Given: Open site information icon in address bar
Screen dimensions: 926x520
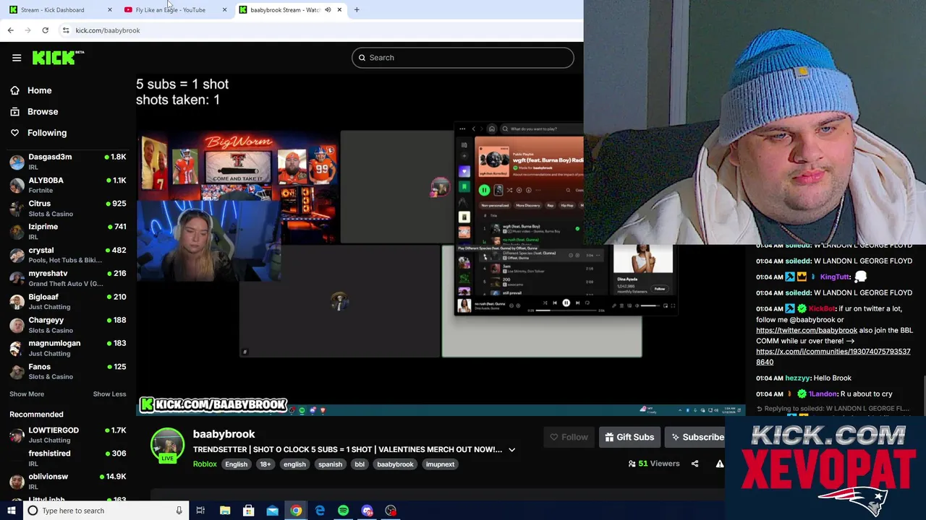Looking at the screenshot, I should coord(66,30).
